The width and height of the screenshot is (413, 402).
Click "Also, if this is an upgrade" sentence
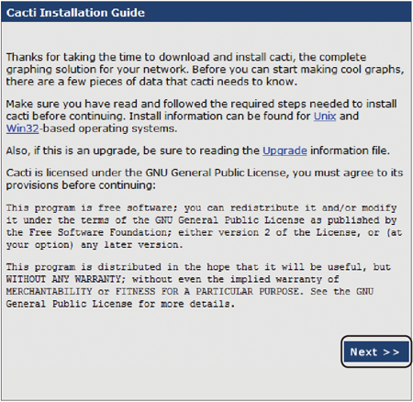coord(133,151)
